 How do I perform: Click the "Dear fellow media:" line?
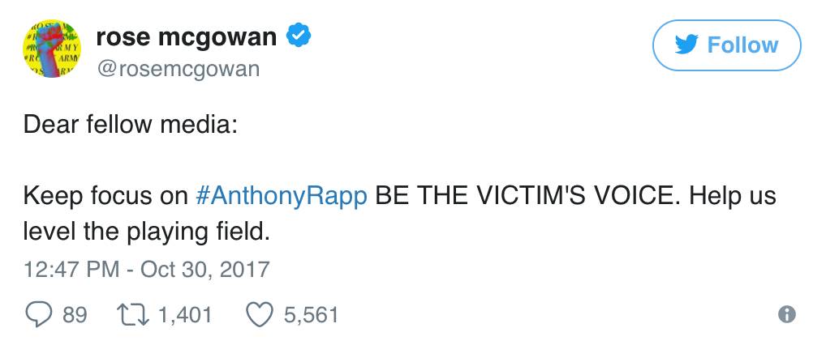click(x=130, y=125)
